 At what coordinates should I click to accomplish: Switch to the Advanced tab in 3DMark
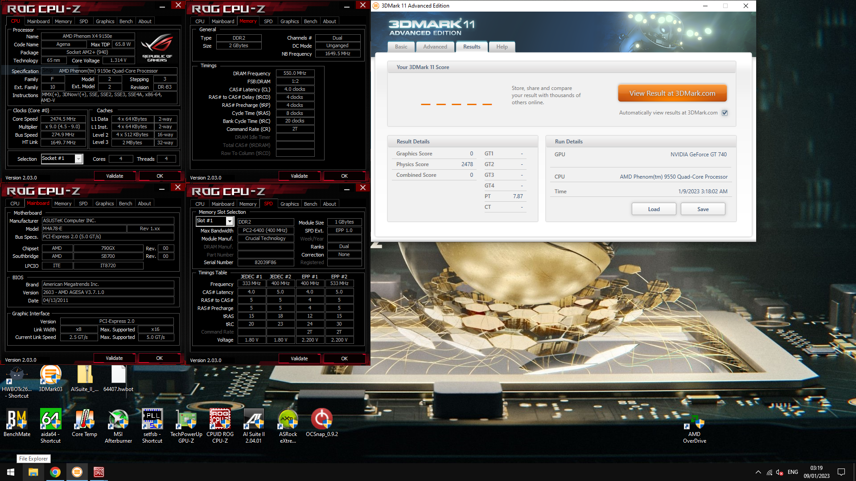pos(435,47)
